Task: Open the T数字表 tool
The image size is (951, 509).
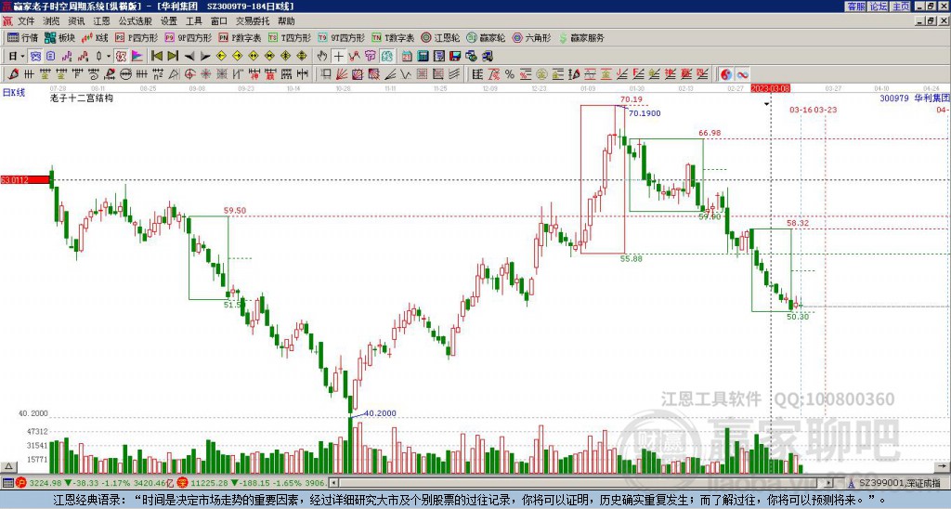Action: (393, 37)
